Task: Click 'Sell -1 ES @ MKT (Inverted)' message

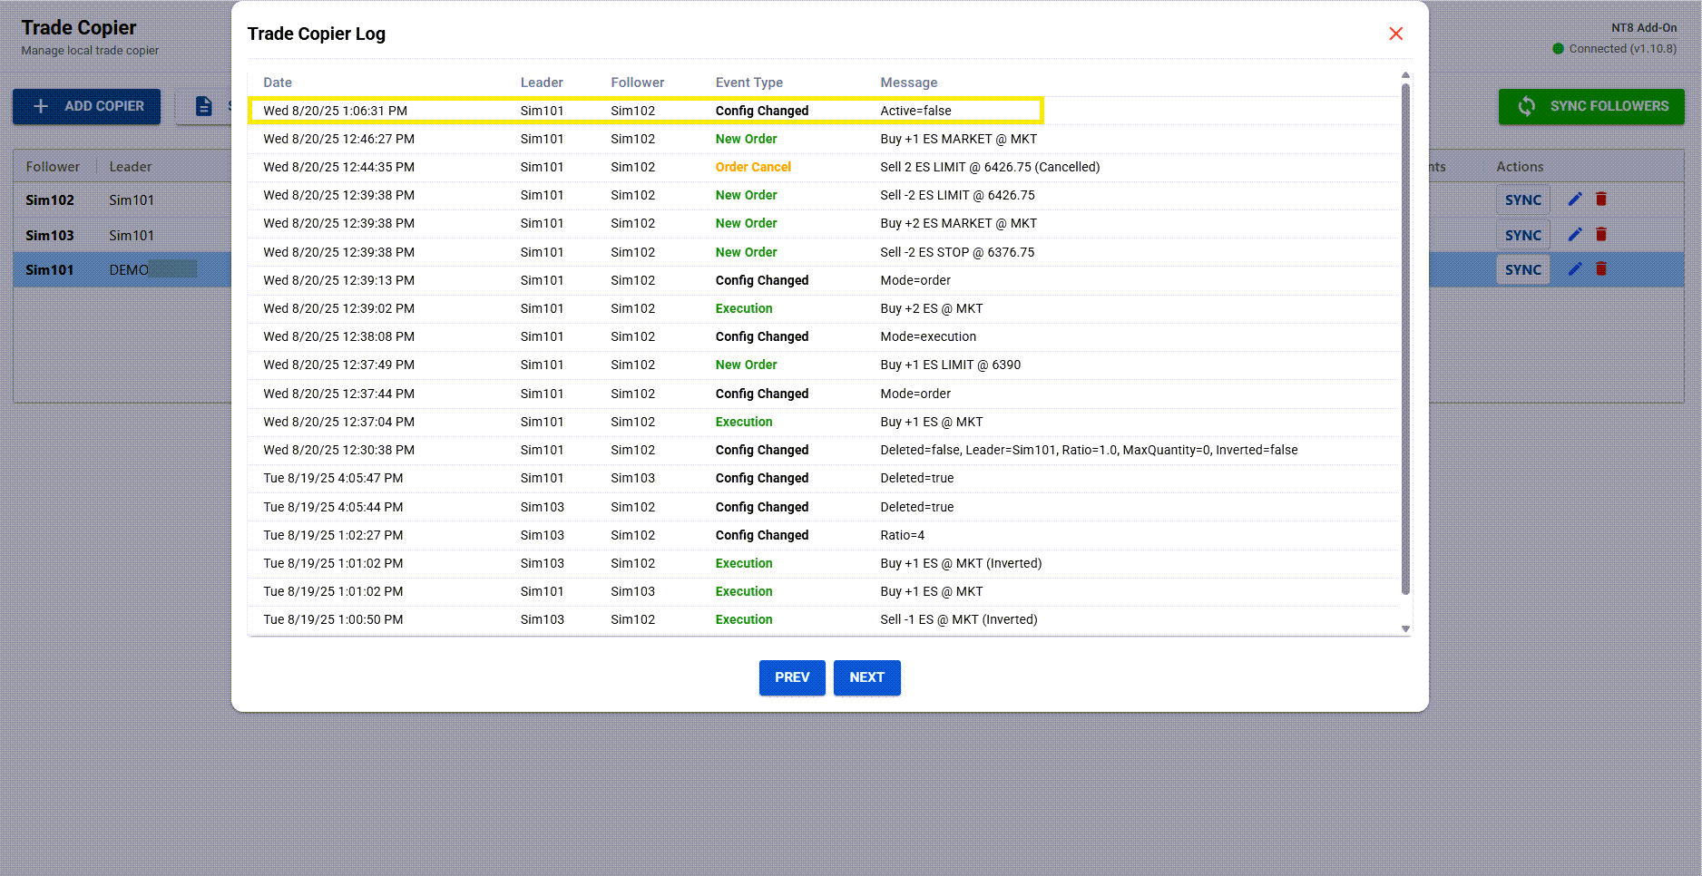Action: point(958,619)
